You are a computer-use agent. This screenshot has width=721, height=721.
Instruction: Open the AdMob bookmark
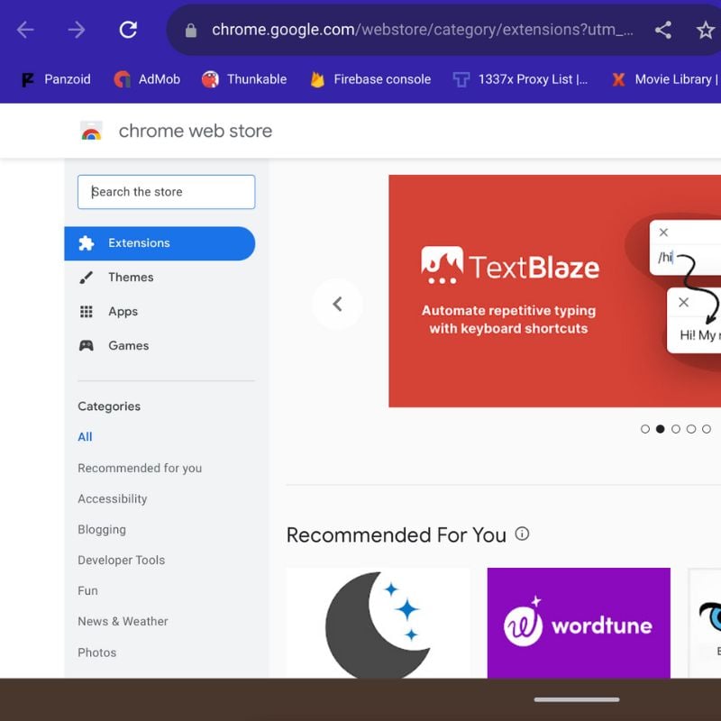147,79
